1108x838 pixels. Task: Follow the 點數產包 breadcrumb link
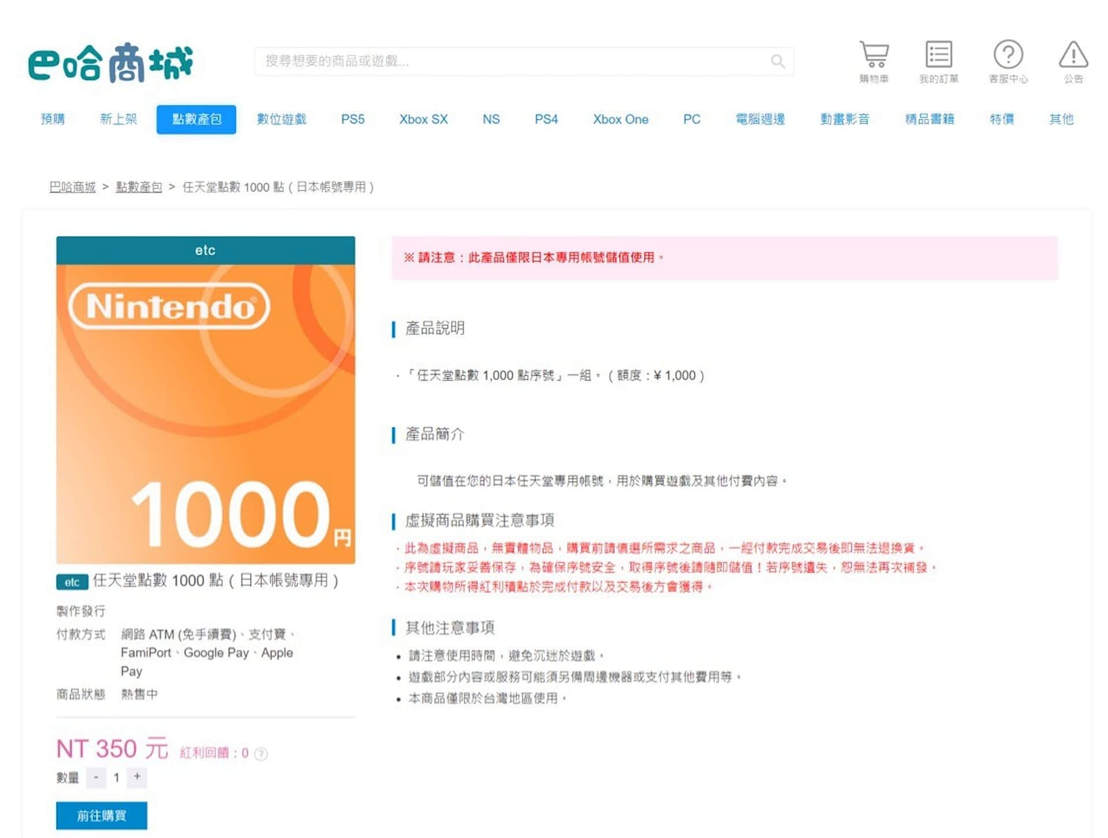pos(138,187)
